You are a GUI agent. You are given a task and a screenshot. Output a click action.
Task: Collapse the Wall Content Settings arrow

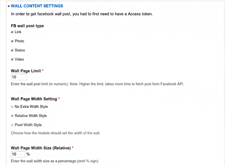coord(9,6)
